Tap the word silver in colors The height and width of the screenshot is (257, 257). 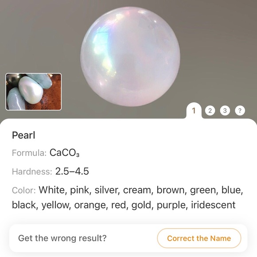(x=107, y=190)
